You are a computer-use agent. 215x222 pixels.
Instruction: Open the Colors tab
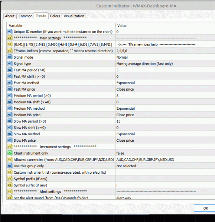tap(55, 16)
